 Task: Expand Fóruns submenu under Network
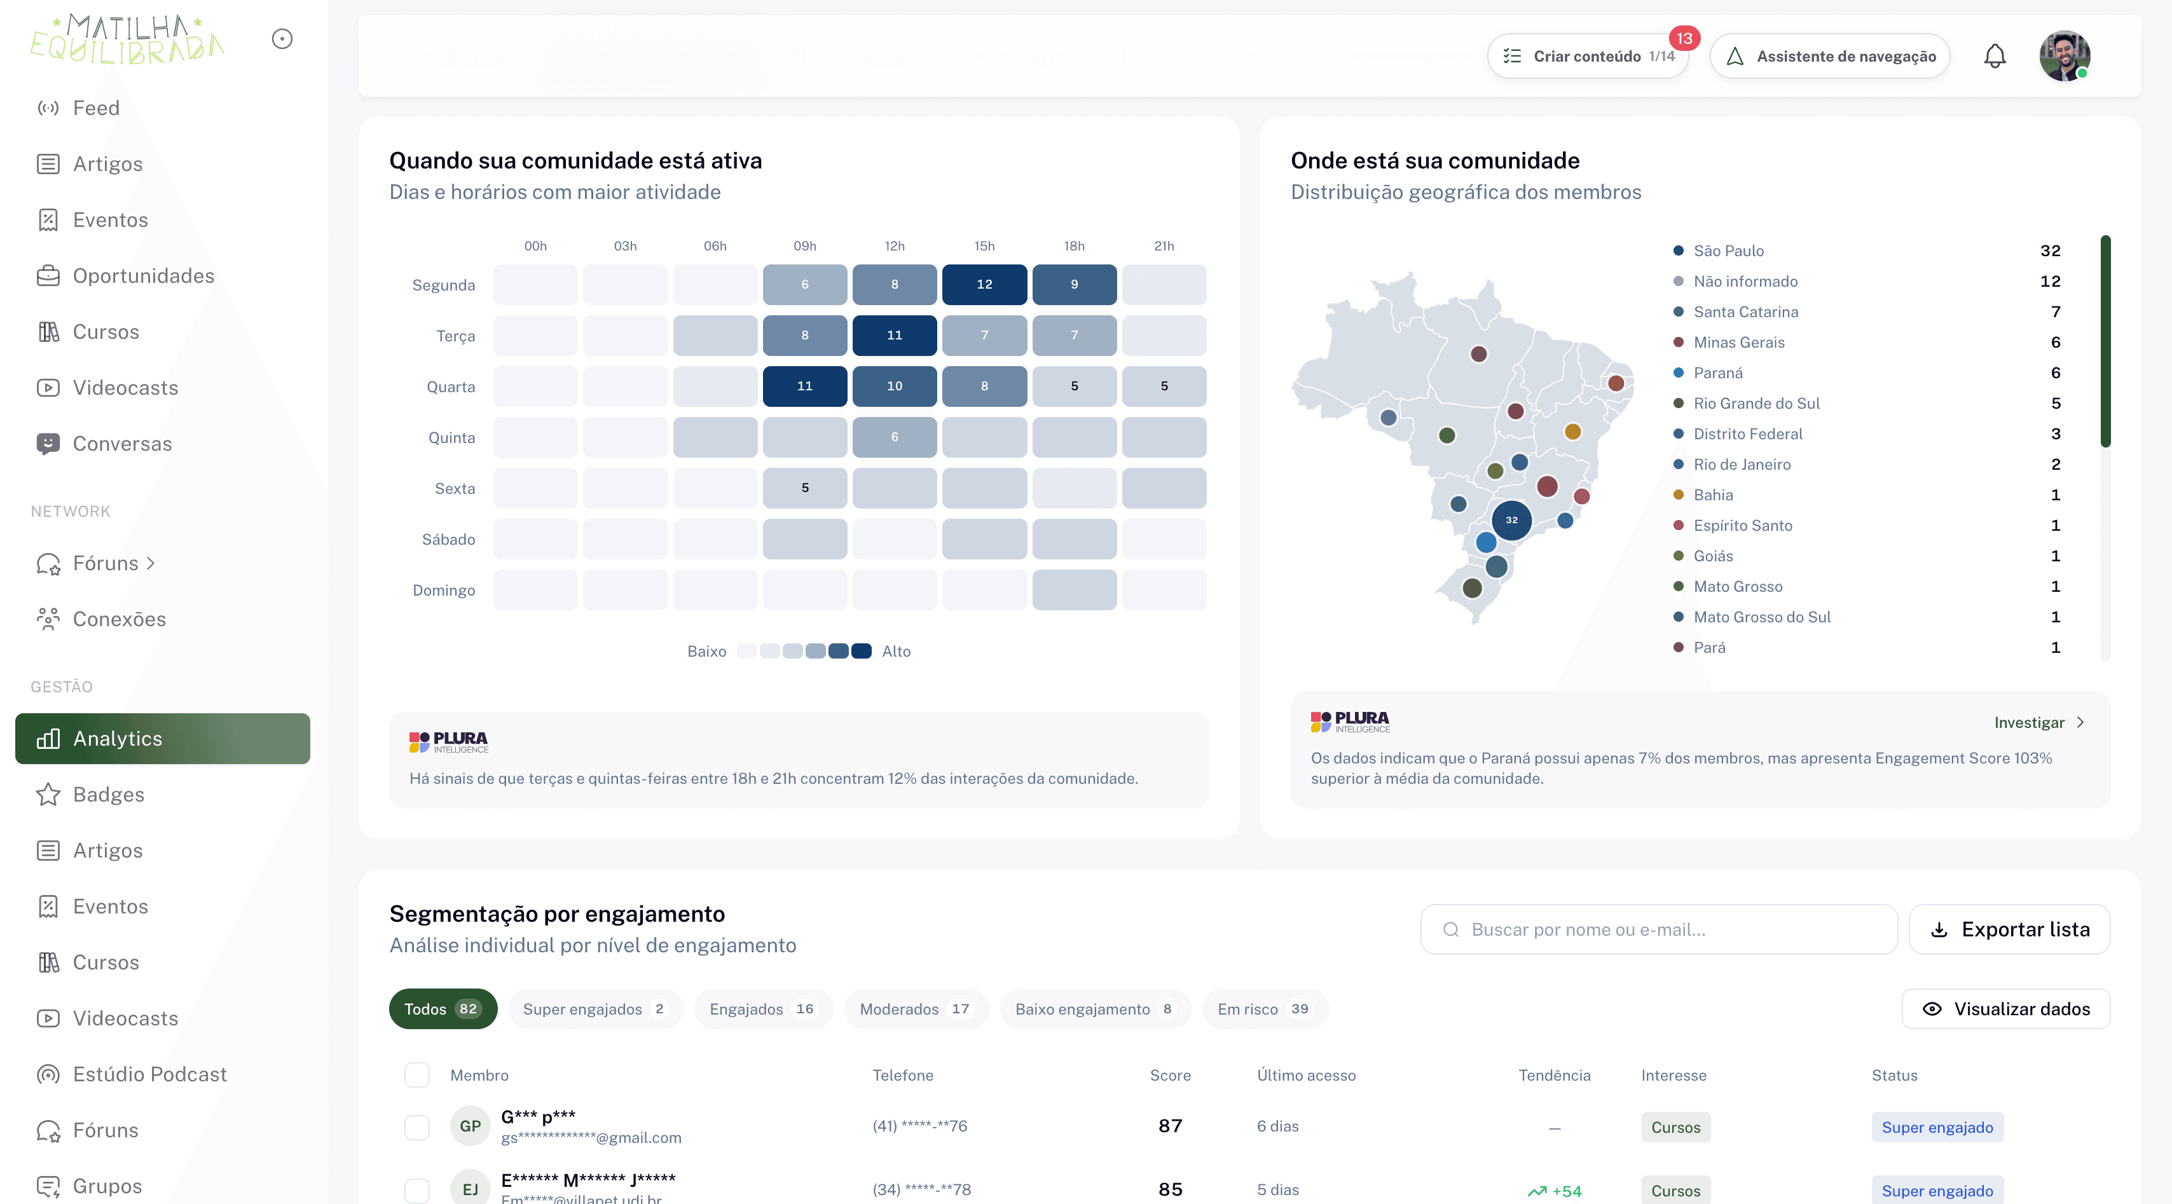(150, 563)
